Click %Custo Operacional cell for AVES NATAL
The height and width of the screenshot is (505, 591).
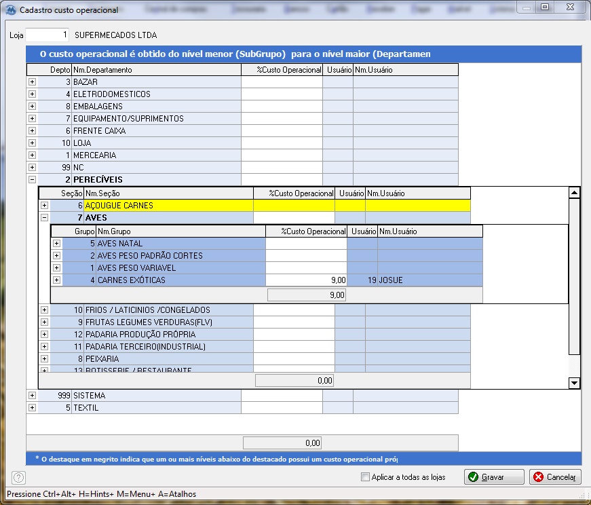click(306, 243)
